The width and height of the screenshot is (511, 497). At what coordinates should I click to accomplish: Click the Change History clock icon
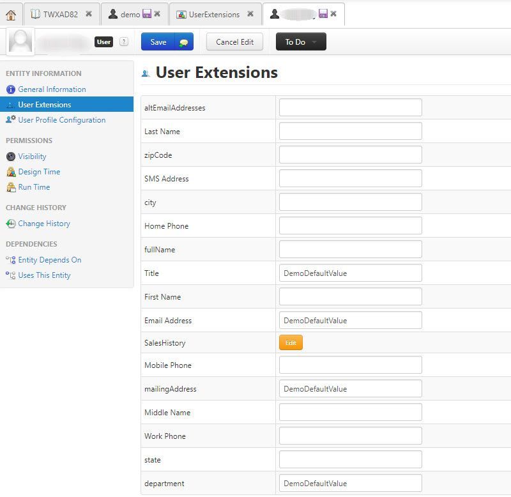coord(11,224)
